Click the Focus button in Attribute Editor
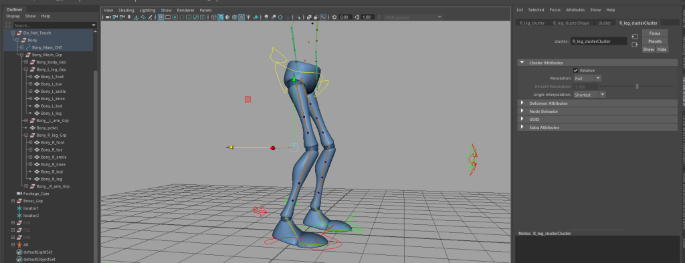 (655, 33)
